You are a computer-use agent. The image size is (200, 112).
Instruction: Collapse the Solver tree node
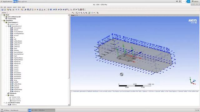click(x=6, y=95)
